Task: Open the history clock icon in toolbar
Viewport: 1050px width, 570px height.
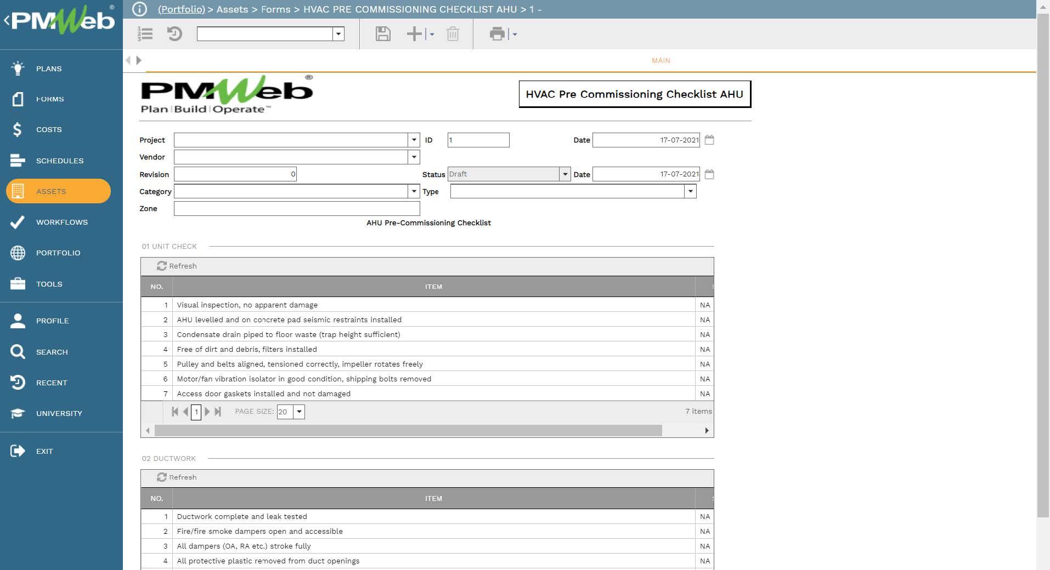Action: tap(174, 34)
